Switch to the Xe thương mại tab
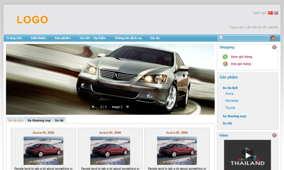Image resolution: width=284 pixels, height=170 pixels. point(39,120)
